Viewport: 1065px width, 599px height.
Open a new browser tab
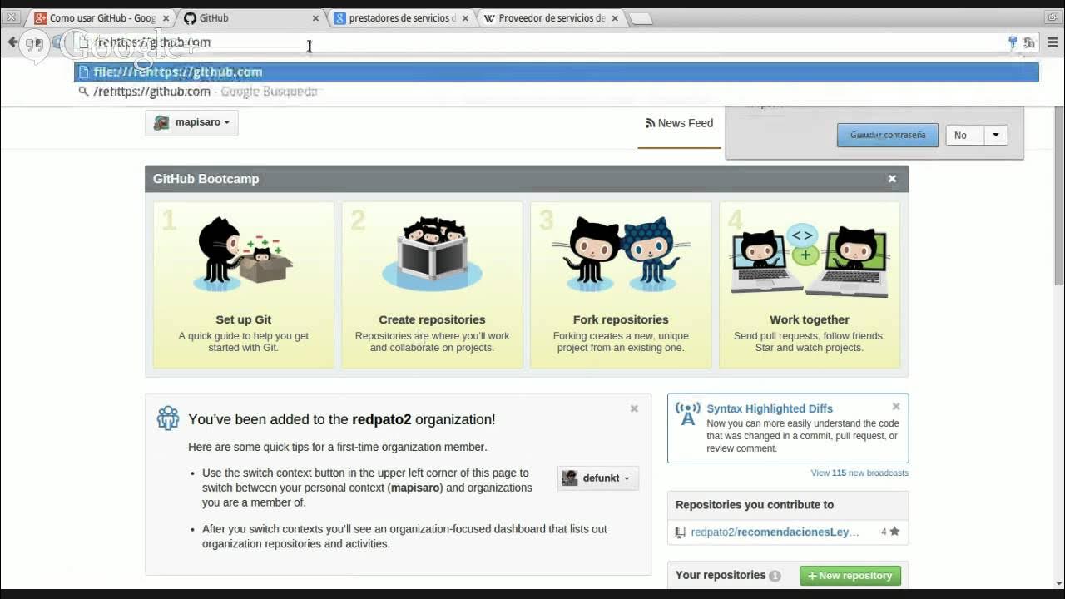(640, 18)
